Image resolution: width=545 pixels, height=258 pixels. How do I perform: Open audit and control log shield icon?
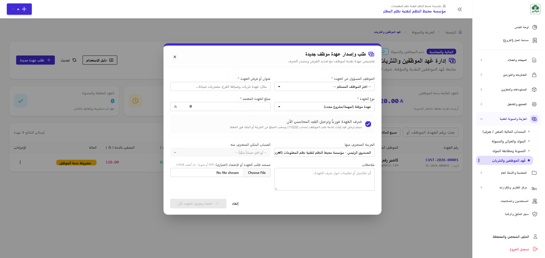(535, 214)
